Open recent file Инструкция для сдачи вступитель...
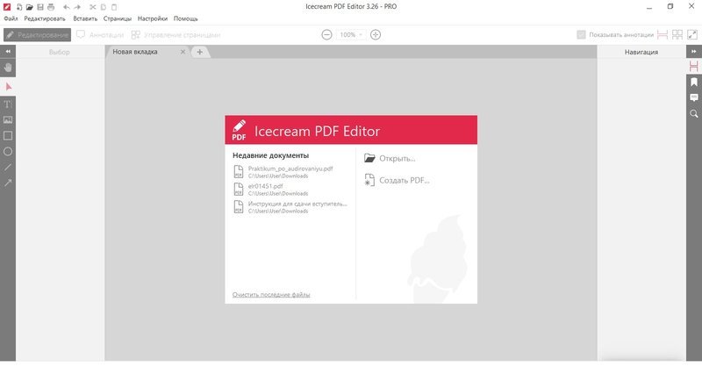Viewport: 702px width, 373px height. click(x=290, y=207)
